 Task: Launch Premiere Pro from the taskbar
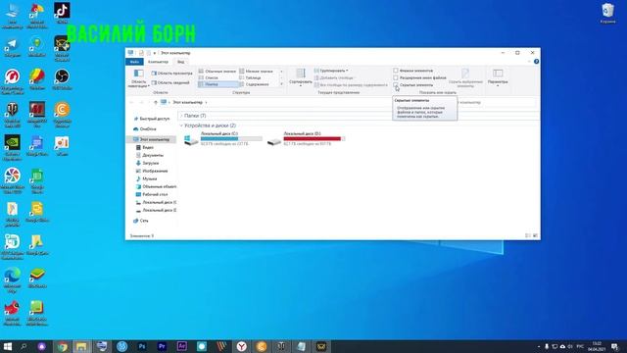coord(162,346)
